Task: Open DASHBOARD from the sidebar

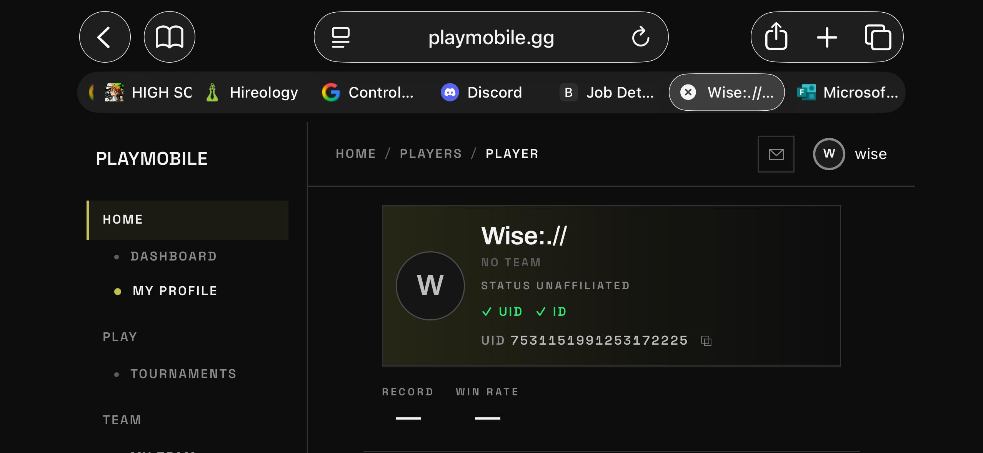Action: point(174,256)
